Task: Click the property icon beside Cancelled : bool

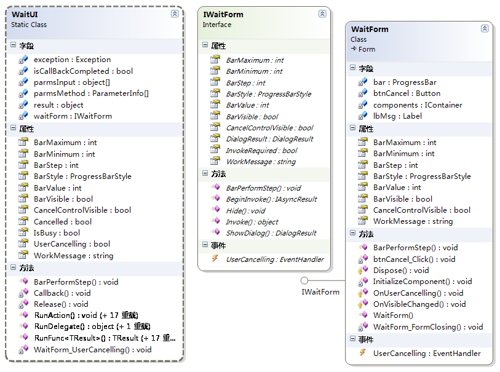Action: 23,221
